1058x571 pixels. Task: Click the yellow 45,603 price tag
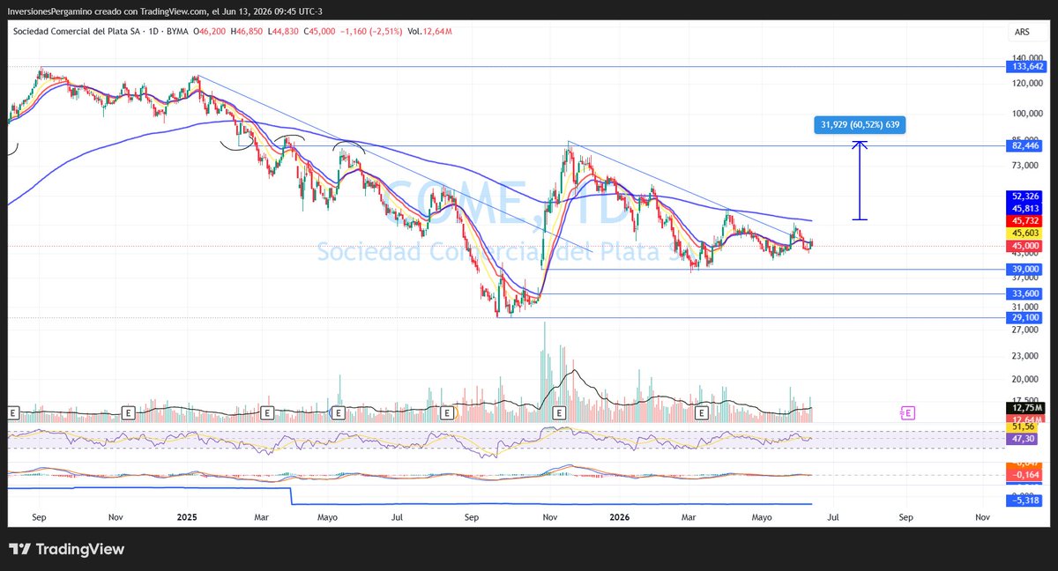pos(1027,233)
